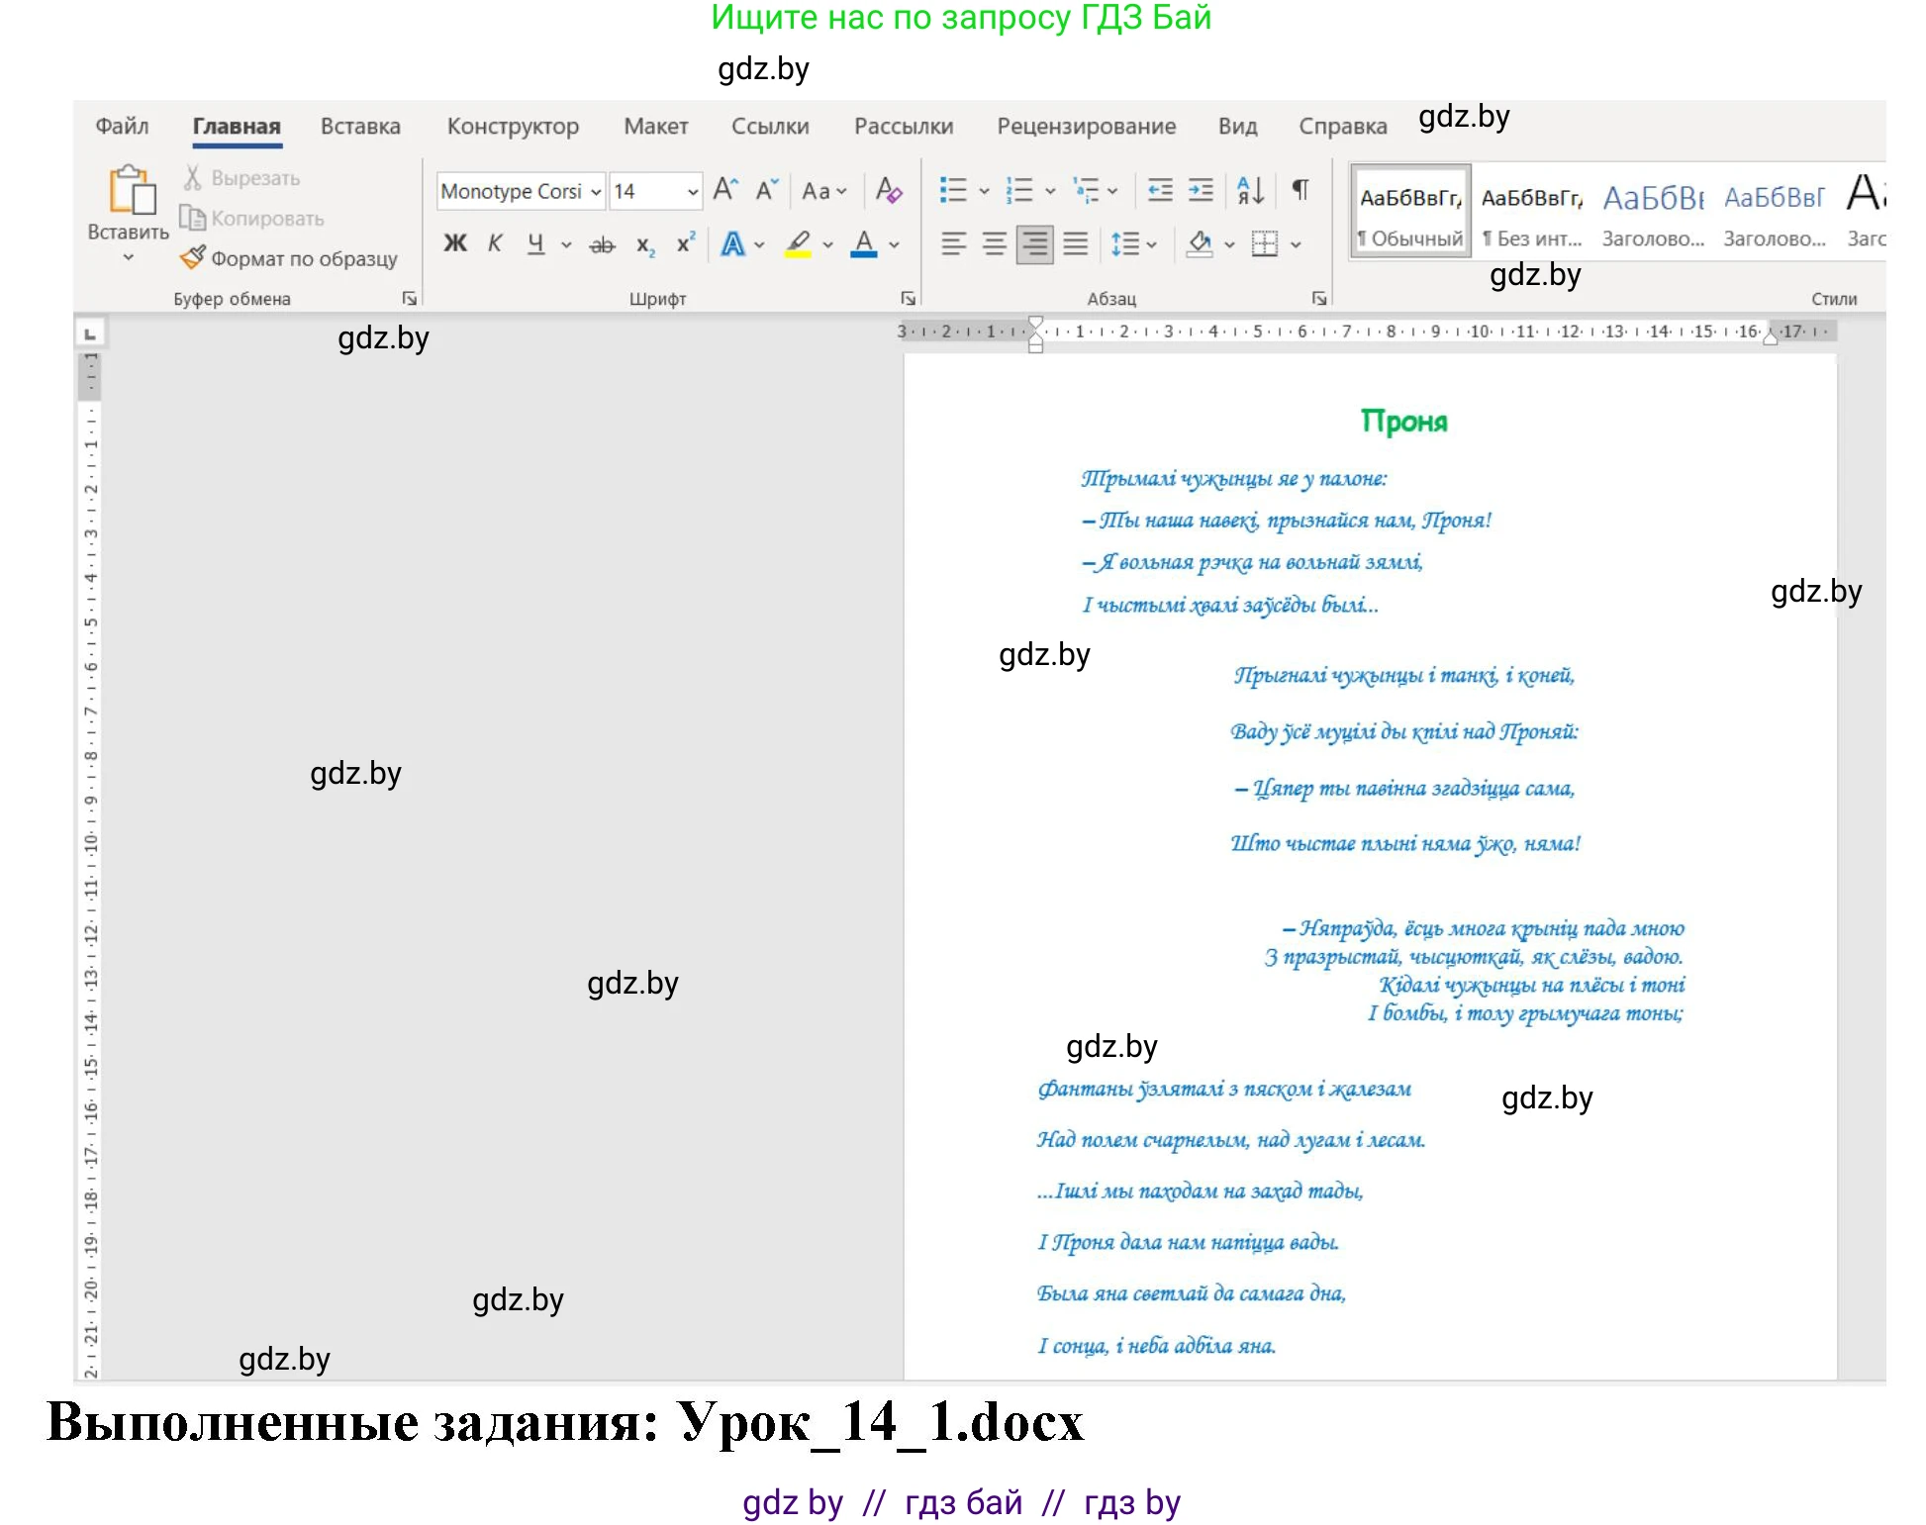The width and height of the screenshot is (1926, 1525).
Task: Justify the text alignment
Action: click(x=1076, y=243)
